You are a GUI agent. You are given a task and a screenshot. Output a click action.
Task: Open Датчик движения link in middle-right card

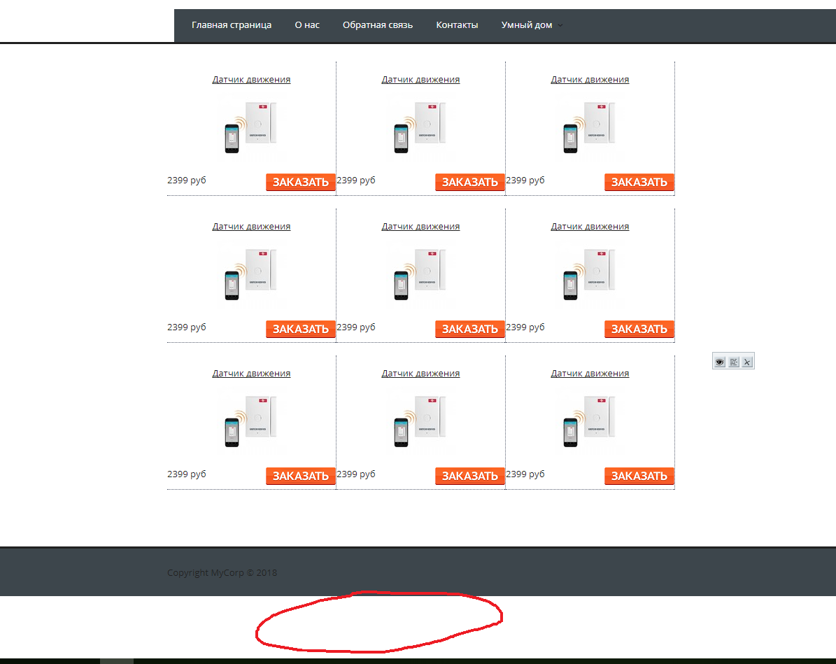(590, 227)
